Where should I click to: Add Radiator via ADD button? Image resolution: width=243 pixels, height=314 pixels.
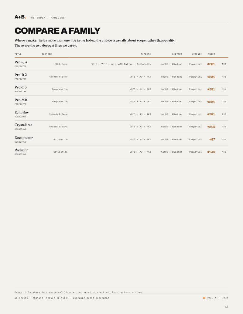coord(224,152)
